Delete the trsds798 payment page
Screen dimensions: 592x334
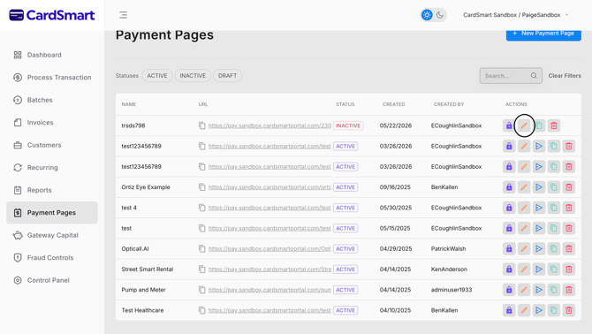(554, 125)
